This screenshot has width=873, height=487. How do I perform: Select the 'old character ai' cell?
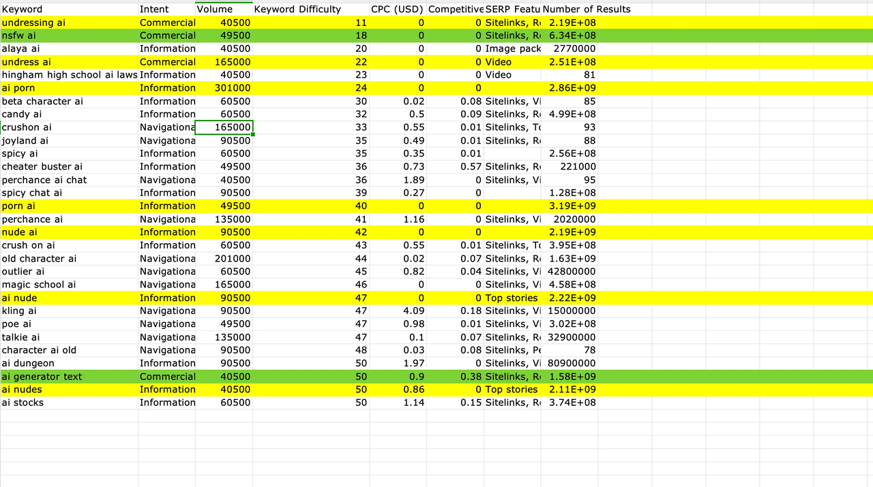click(69, 259)
